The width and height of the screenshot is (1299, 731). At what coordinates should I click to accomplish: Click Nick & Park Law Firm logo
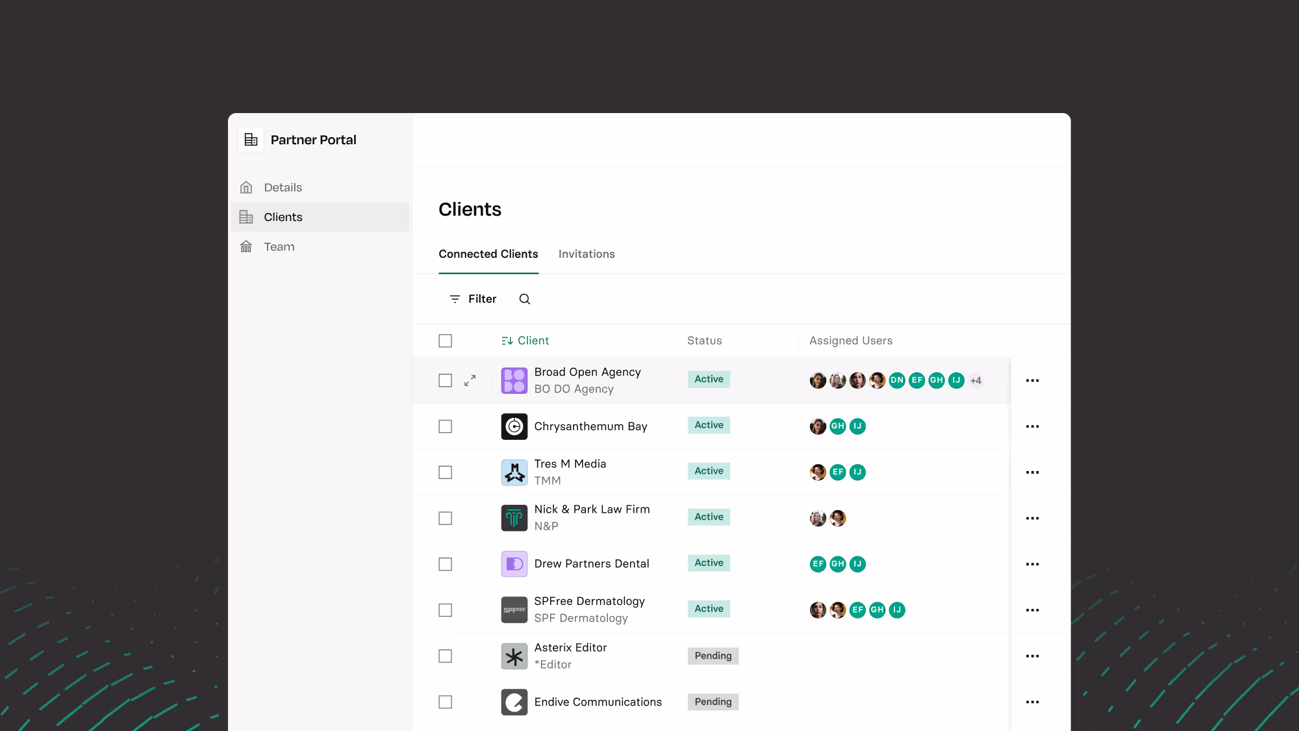pyautogui.click(x=514, y=518)
